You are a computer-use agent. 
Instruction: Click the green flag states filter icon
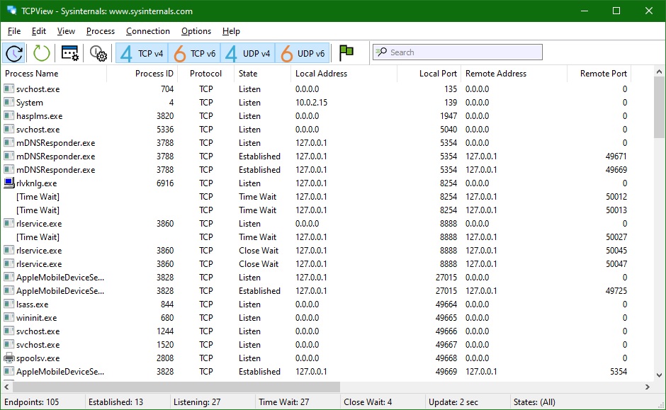click(346, 53)
